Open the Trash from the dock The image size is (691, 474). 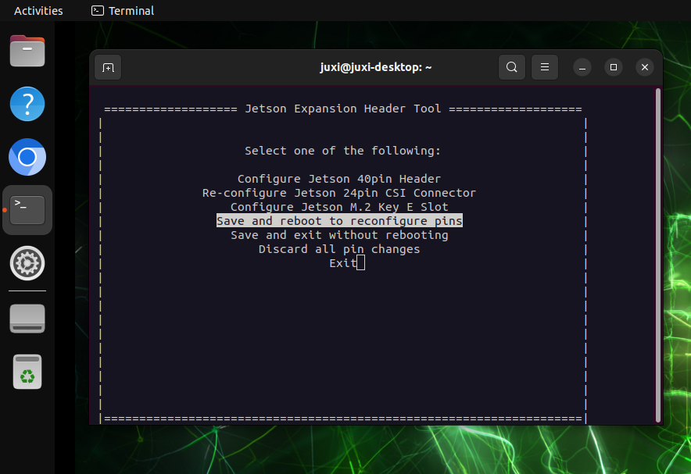27,372
